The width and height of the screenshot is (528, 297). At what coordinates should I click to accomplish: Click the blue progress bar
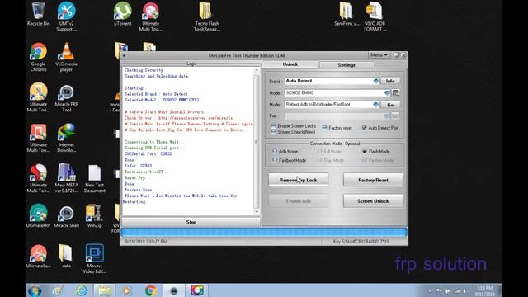point(264,233)
